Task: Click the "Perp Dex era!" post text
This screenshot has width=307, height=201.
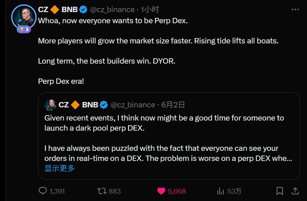Action: (x=61, y=82)
